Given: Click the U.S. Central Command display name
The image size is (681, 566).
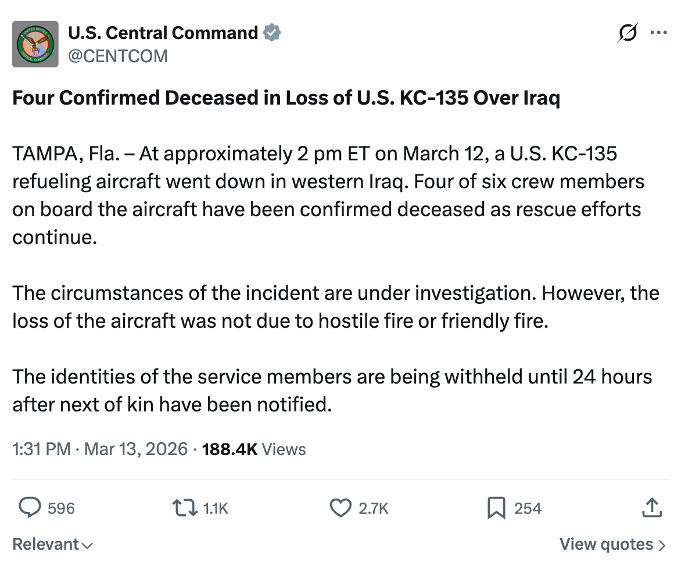Looking at the screenshot, I should 163,33.
